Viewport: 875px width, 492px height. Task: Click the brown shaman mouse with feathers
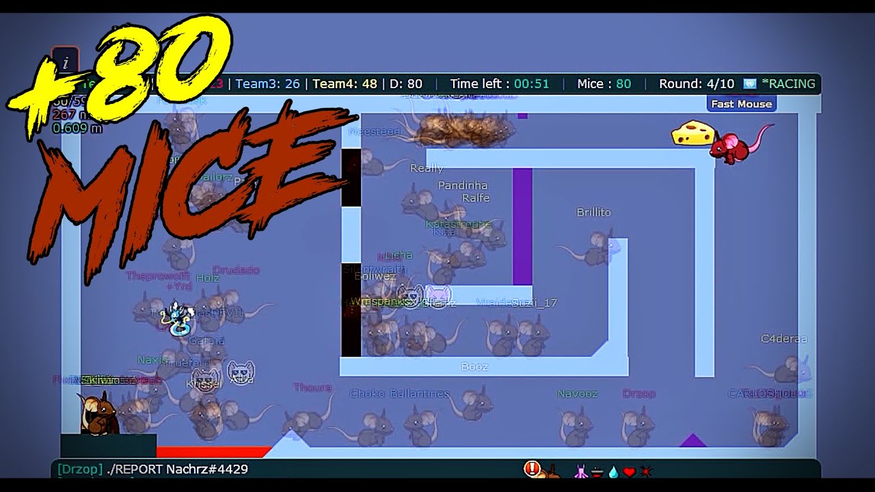click(98, 413)
